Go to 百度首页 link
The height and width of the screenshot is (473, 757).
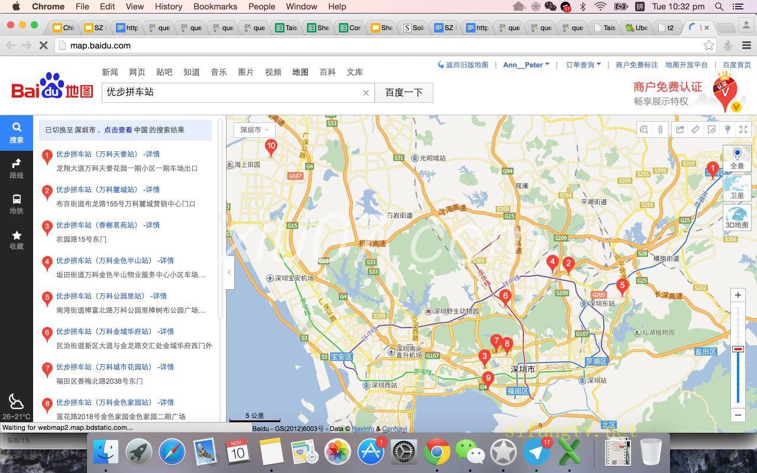[737, 65]
